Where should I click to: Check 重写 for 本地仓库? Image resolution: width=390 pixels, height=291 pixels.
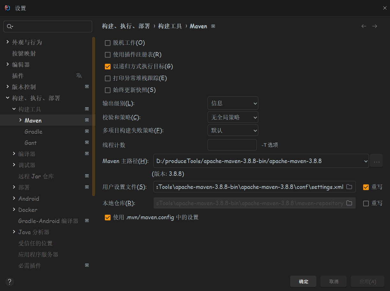pyautogui.click(x=366, y=203)
